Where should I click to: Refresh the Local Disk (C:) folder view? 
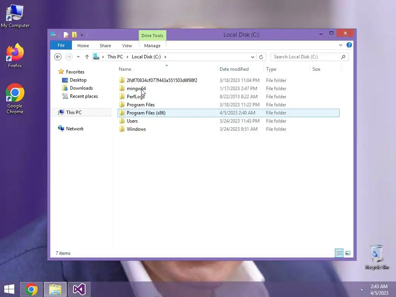[x=261, y=57]
